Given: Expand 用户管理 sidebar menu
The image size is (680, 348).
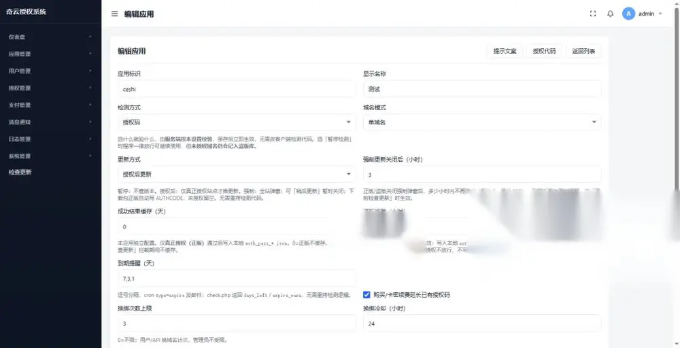Looking at the screenshot, I should click(x=51, y=71).
